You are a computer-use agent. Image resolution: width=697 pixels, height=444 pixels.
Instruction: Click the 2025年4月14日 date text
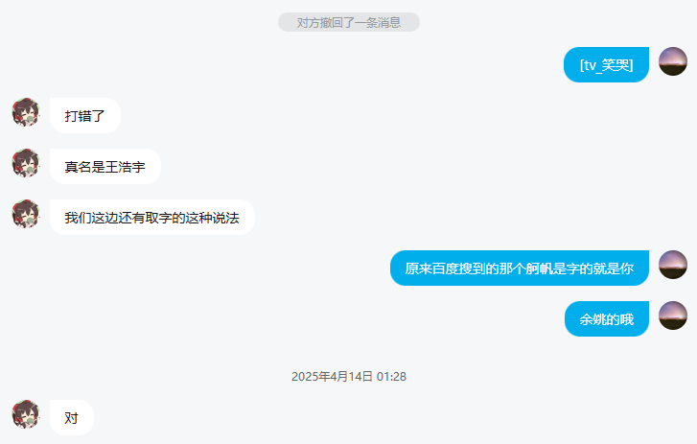tap(332, 377)
